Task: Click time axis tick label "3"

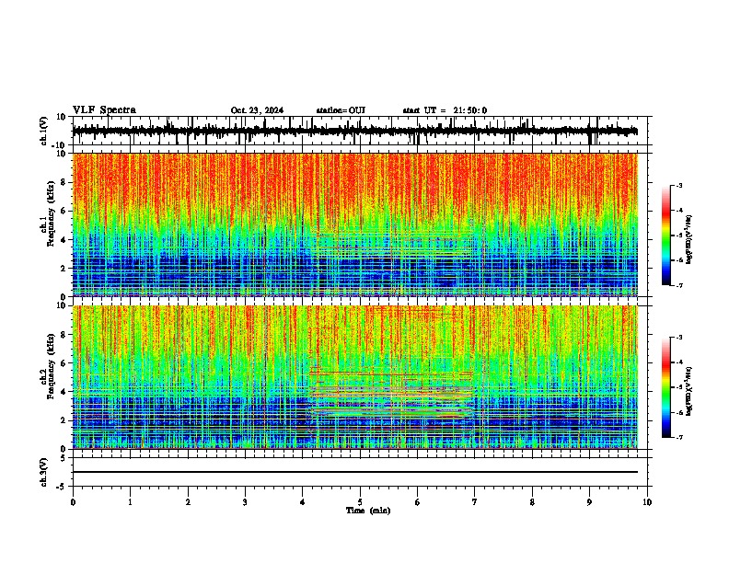Action: (x=245, y=502)
